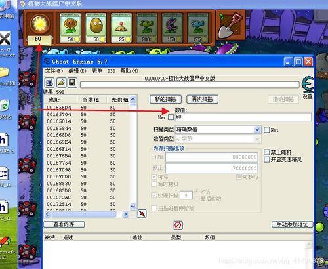The width and height of the screenshot is (328, 269).
Task: Select the Sunflower seed packet
Action: pos(70,28)
